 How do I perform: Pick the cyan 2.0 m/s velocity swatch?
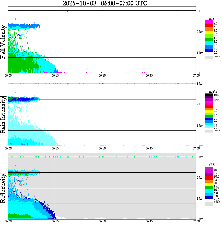point(209,43)
